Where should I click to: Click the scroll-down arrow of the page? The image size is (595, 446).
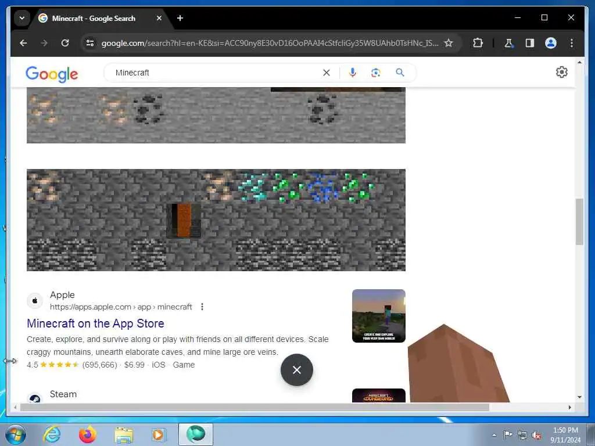[x=579, y=397]
